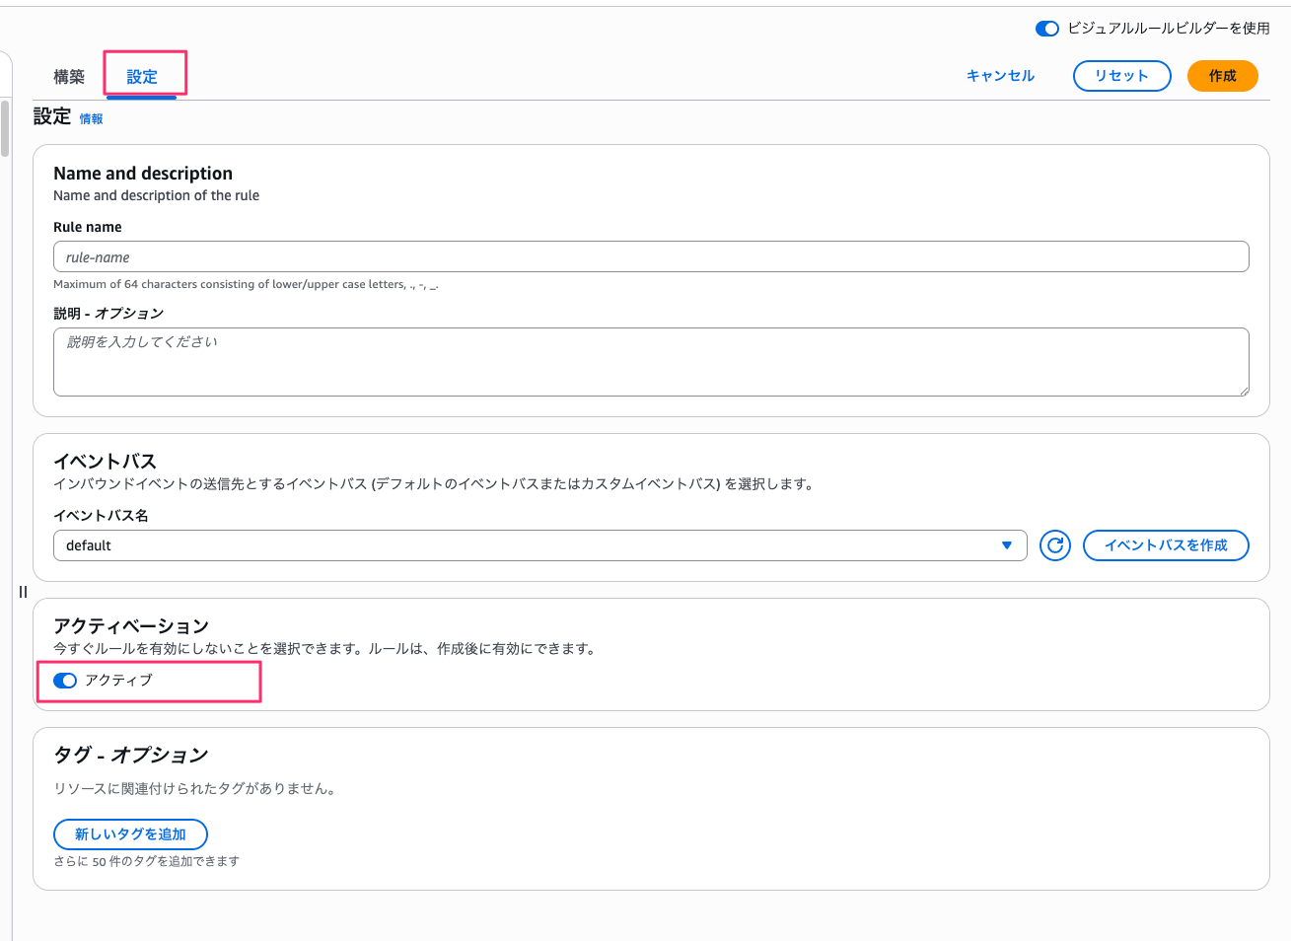Disable the ビジュアルルールビルダー switch
Viewport: 1291px width, 941px height.
[x=1046, y=29]
